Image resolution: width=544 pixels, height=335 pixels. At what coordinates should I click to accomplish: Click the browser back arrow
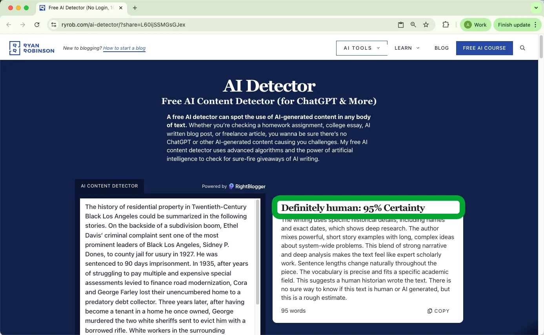9,24
